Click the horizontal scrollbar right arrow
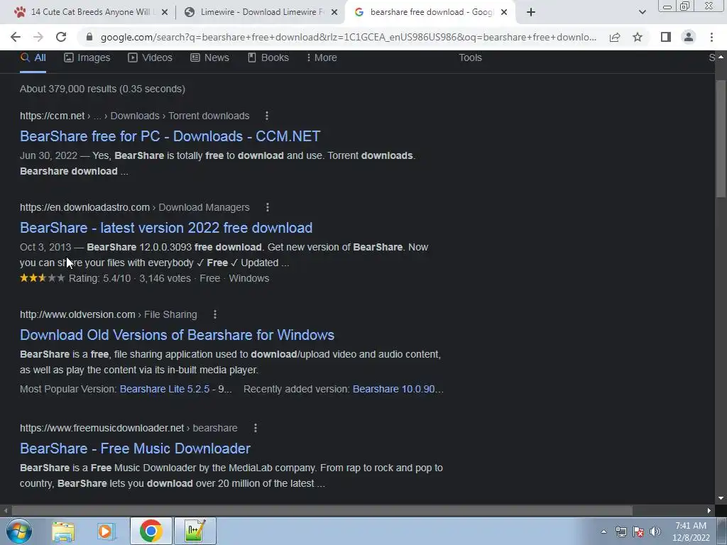727x545 pixels. [x=709, y=511]
